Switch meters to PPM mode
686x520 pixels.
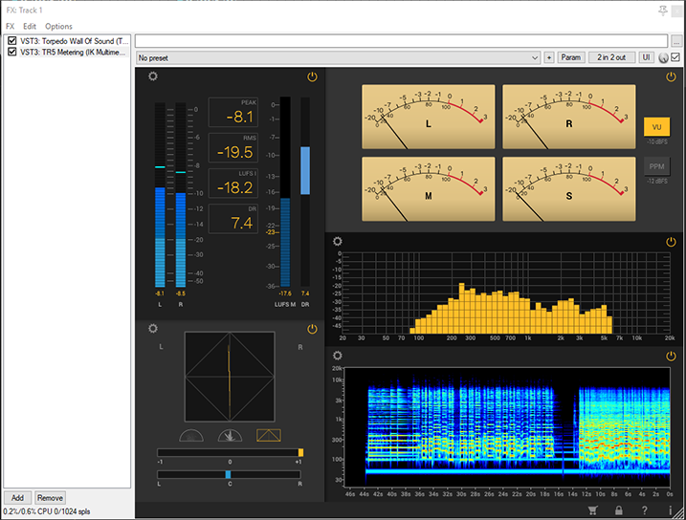656,166
